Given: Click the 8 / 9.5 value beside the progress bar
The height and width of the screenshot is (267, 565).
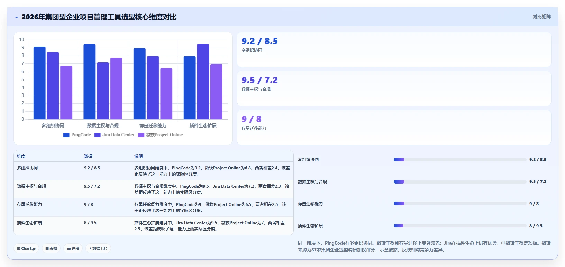Looking at the screenshot, I should pyautogui.click(x=536, y=226).
